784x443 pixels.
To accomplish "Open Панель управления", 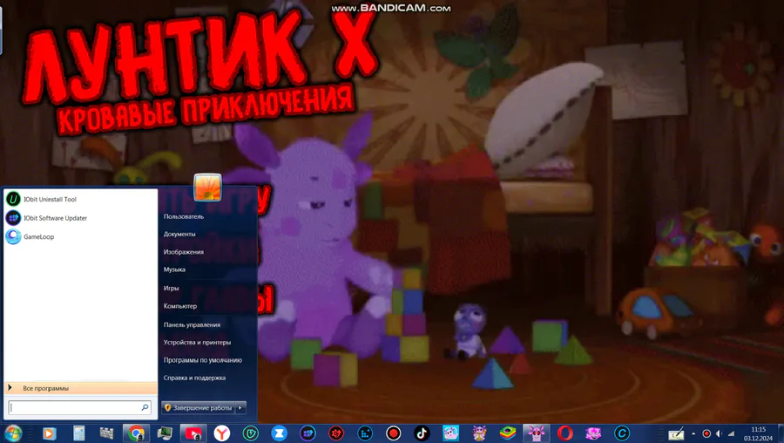I will [192, 325].
